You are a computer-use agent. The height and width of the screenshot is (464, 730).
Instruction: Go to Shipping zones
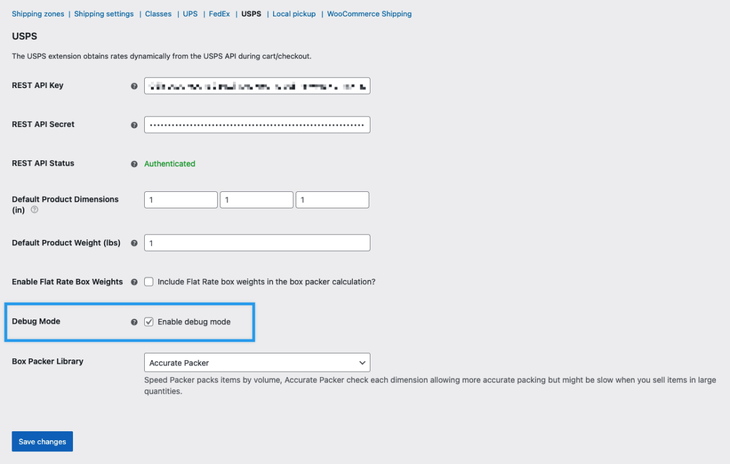(x=38, y=13)
